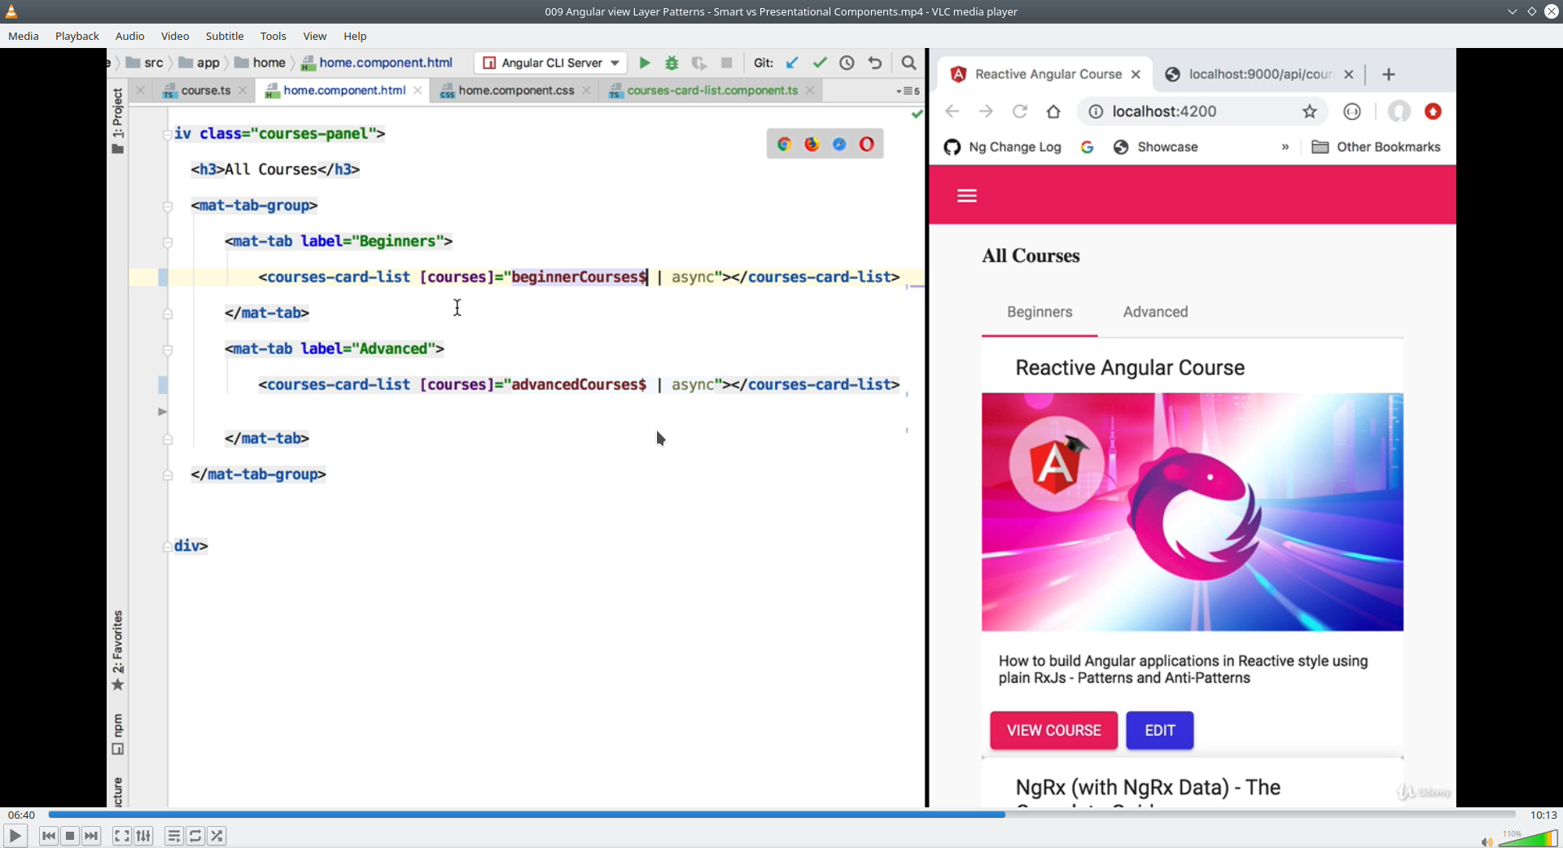This screenshot has width=1563, height=848.
Task: Open the Subtitle menu
Action: coord(225,36)
